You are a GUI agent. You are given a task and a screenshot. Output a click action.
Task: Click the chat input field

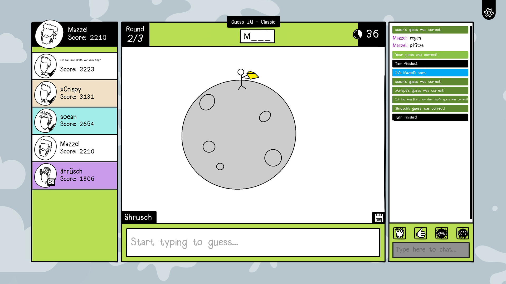coord(431,249)
